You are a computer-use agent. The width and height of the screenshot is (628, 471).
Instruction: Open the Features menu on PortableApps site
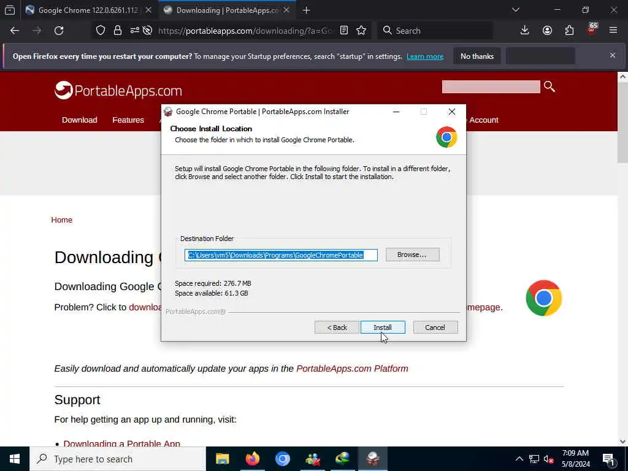pyautogui.click(x=128, y=120)
